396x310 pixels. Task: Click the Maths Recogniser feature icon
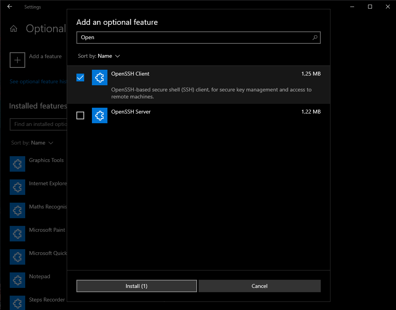point(17,210)
